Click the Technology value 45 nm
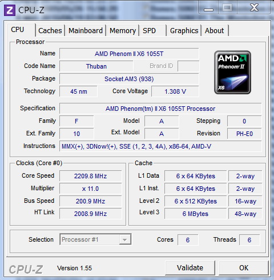This screenshot has width=274, height=280. pos(78,91)
